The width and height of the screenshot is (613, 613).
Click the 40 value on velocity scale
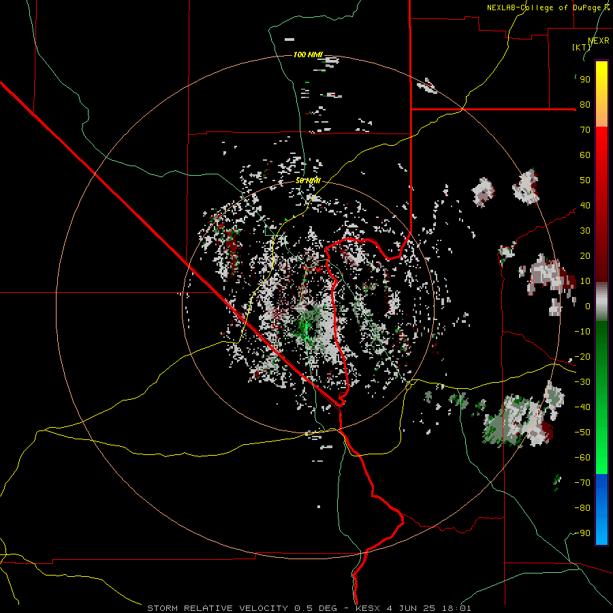(585, 206)
